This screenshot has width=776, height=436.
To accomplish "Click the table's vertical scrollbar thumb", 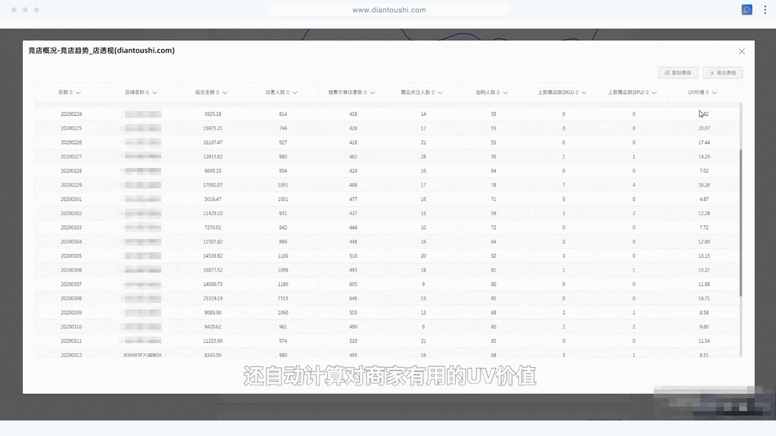I will tap(741, 222).
